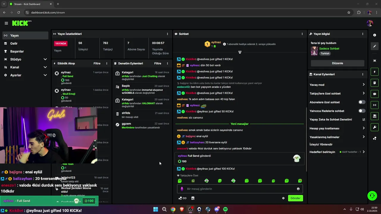This screenshot has width=381, height=214.
Task: Toggle the lightning bolt widget icon
Action: coord(374,72)
